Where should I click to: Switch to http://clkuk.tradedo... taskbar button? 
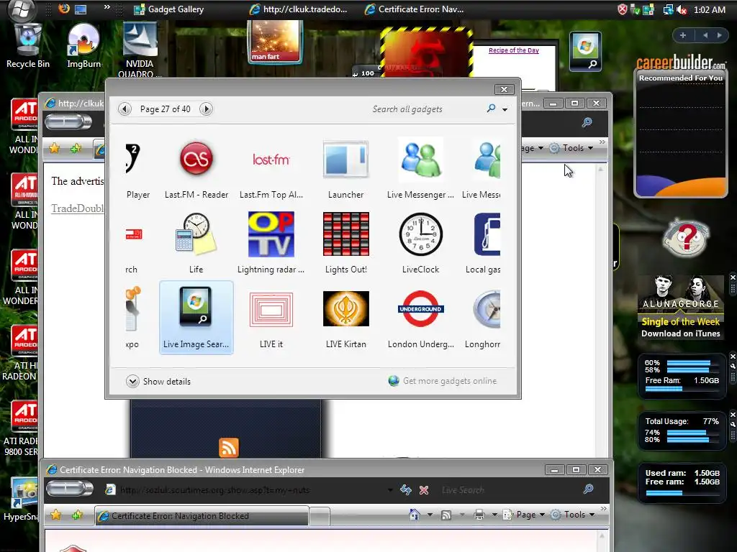(x=299, y=9)
